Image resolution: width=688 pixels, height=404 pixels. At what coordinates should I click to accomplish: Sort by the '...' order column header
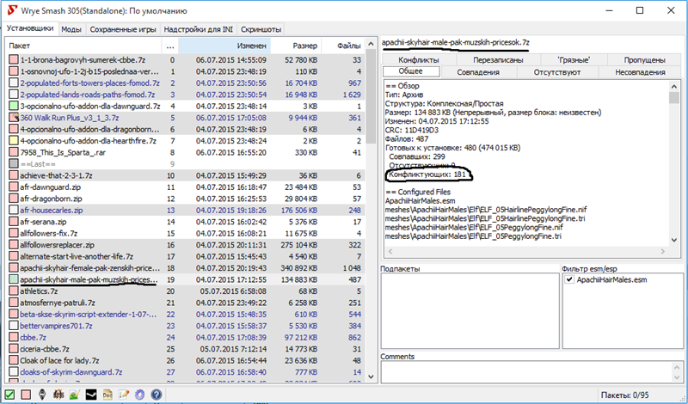pos(169,46)
